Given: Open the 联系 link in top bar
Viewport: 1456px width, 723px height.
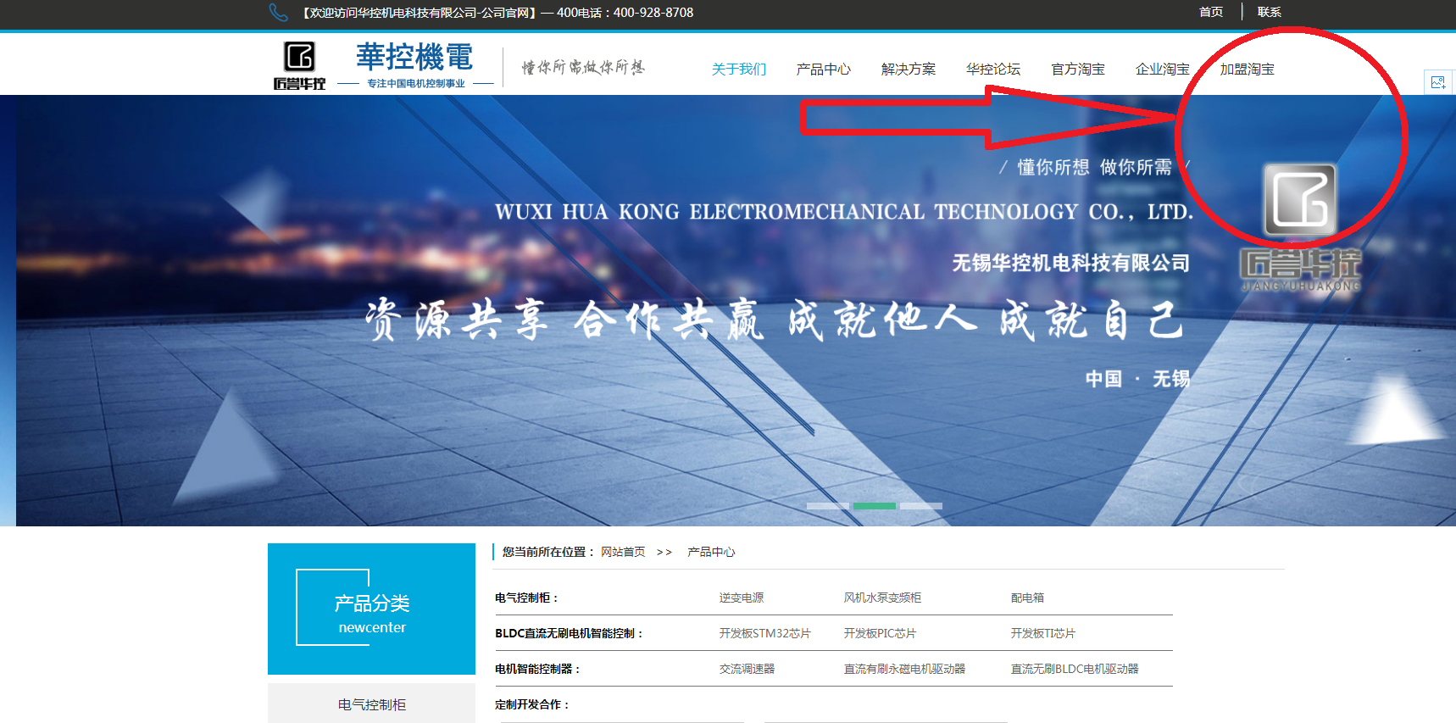Looking at the screenshot, I should tap(1269, 12).
